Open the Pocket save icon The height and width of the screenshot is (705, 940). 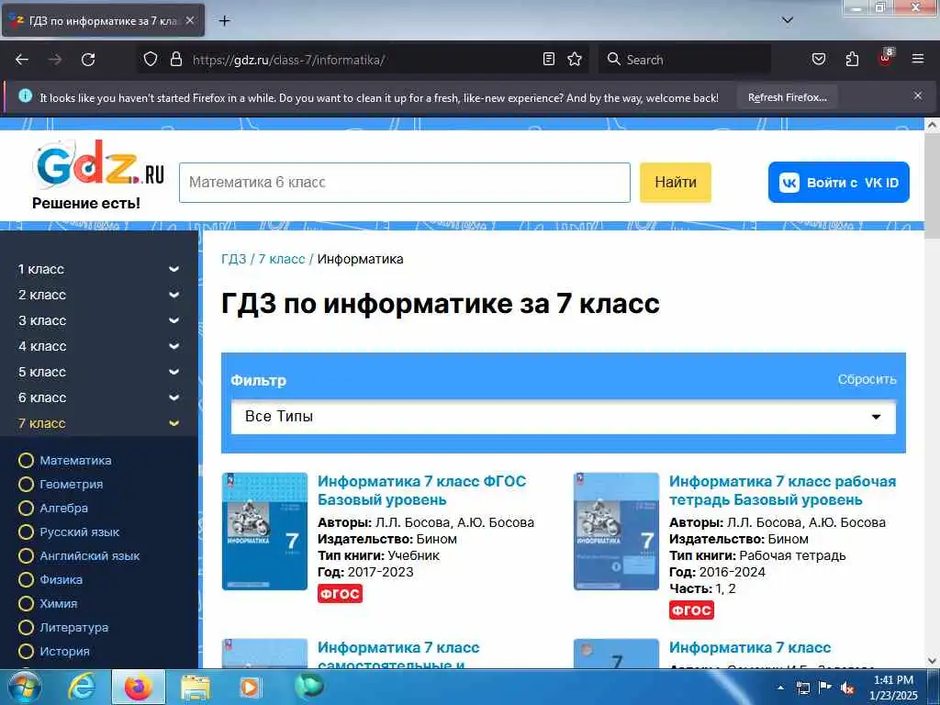(818, 60)
